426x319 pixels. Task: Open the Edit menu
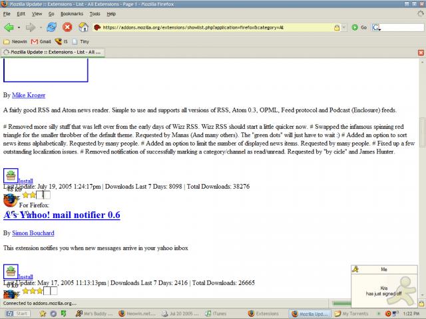(x=21, y=14)
